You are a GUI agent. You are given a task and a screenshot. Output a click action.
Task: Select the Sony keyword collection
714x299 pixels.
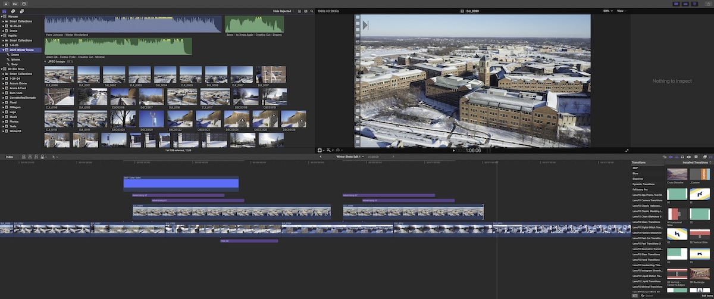point(15,64)
